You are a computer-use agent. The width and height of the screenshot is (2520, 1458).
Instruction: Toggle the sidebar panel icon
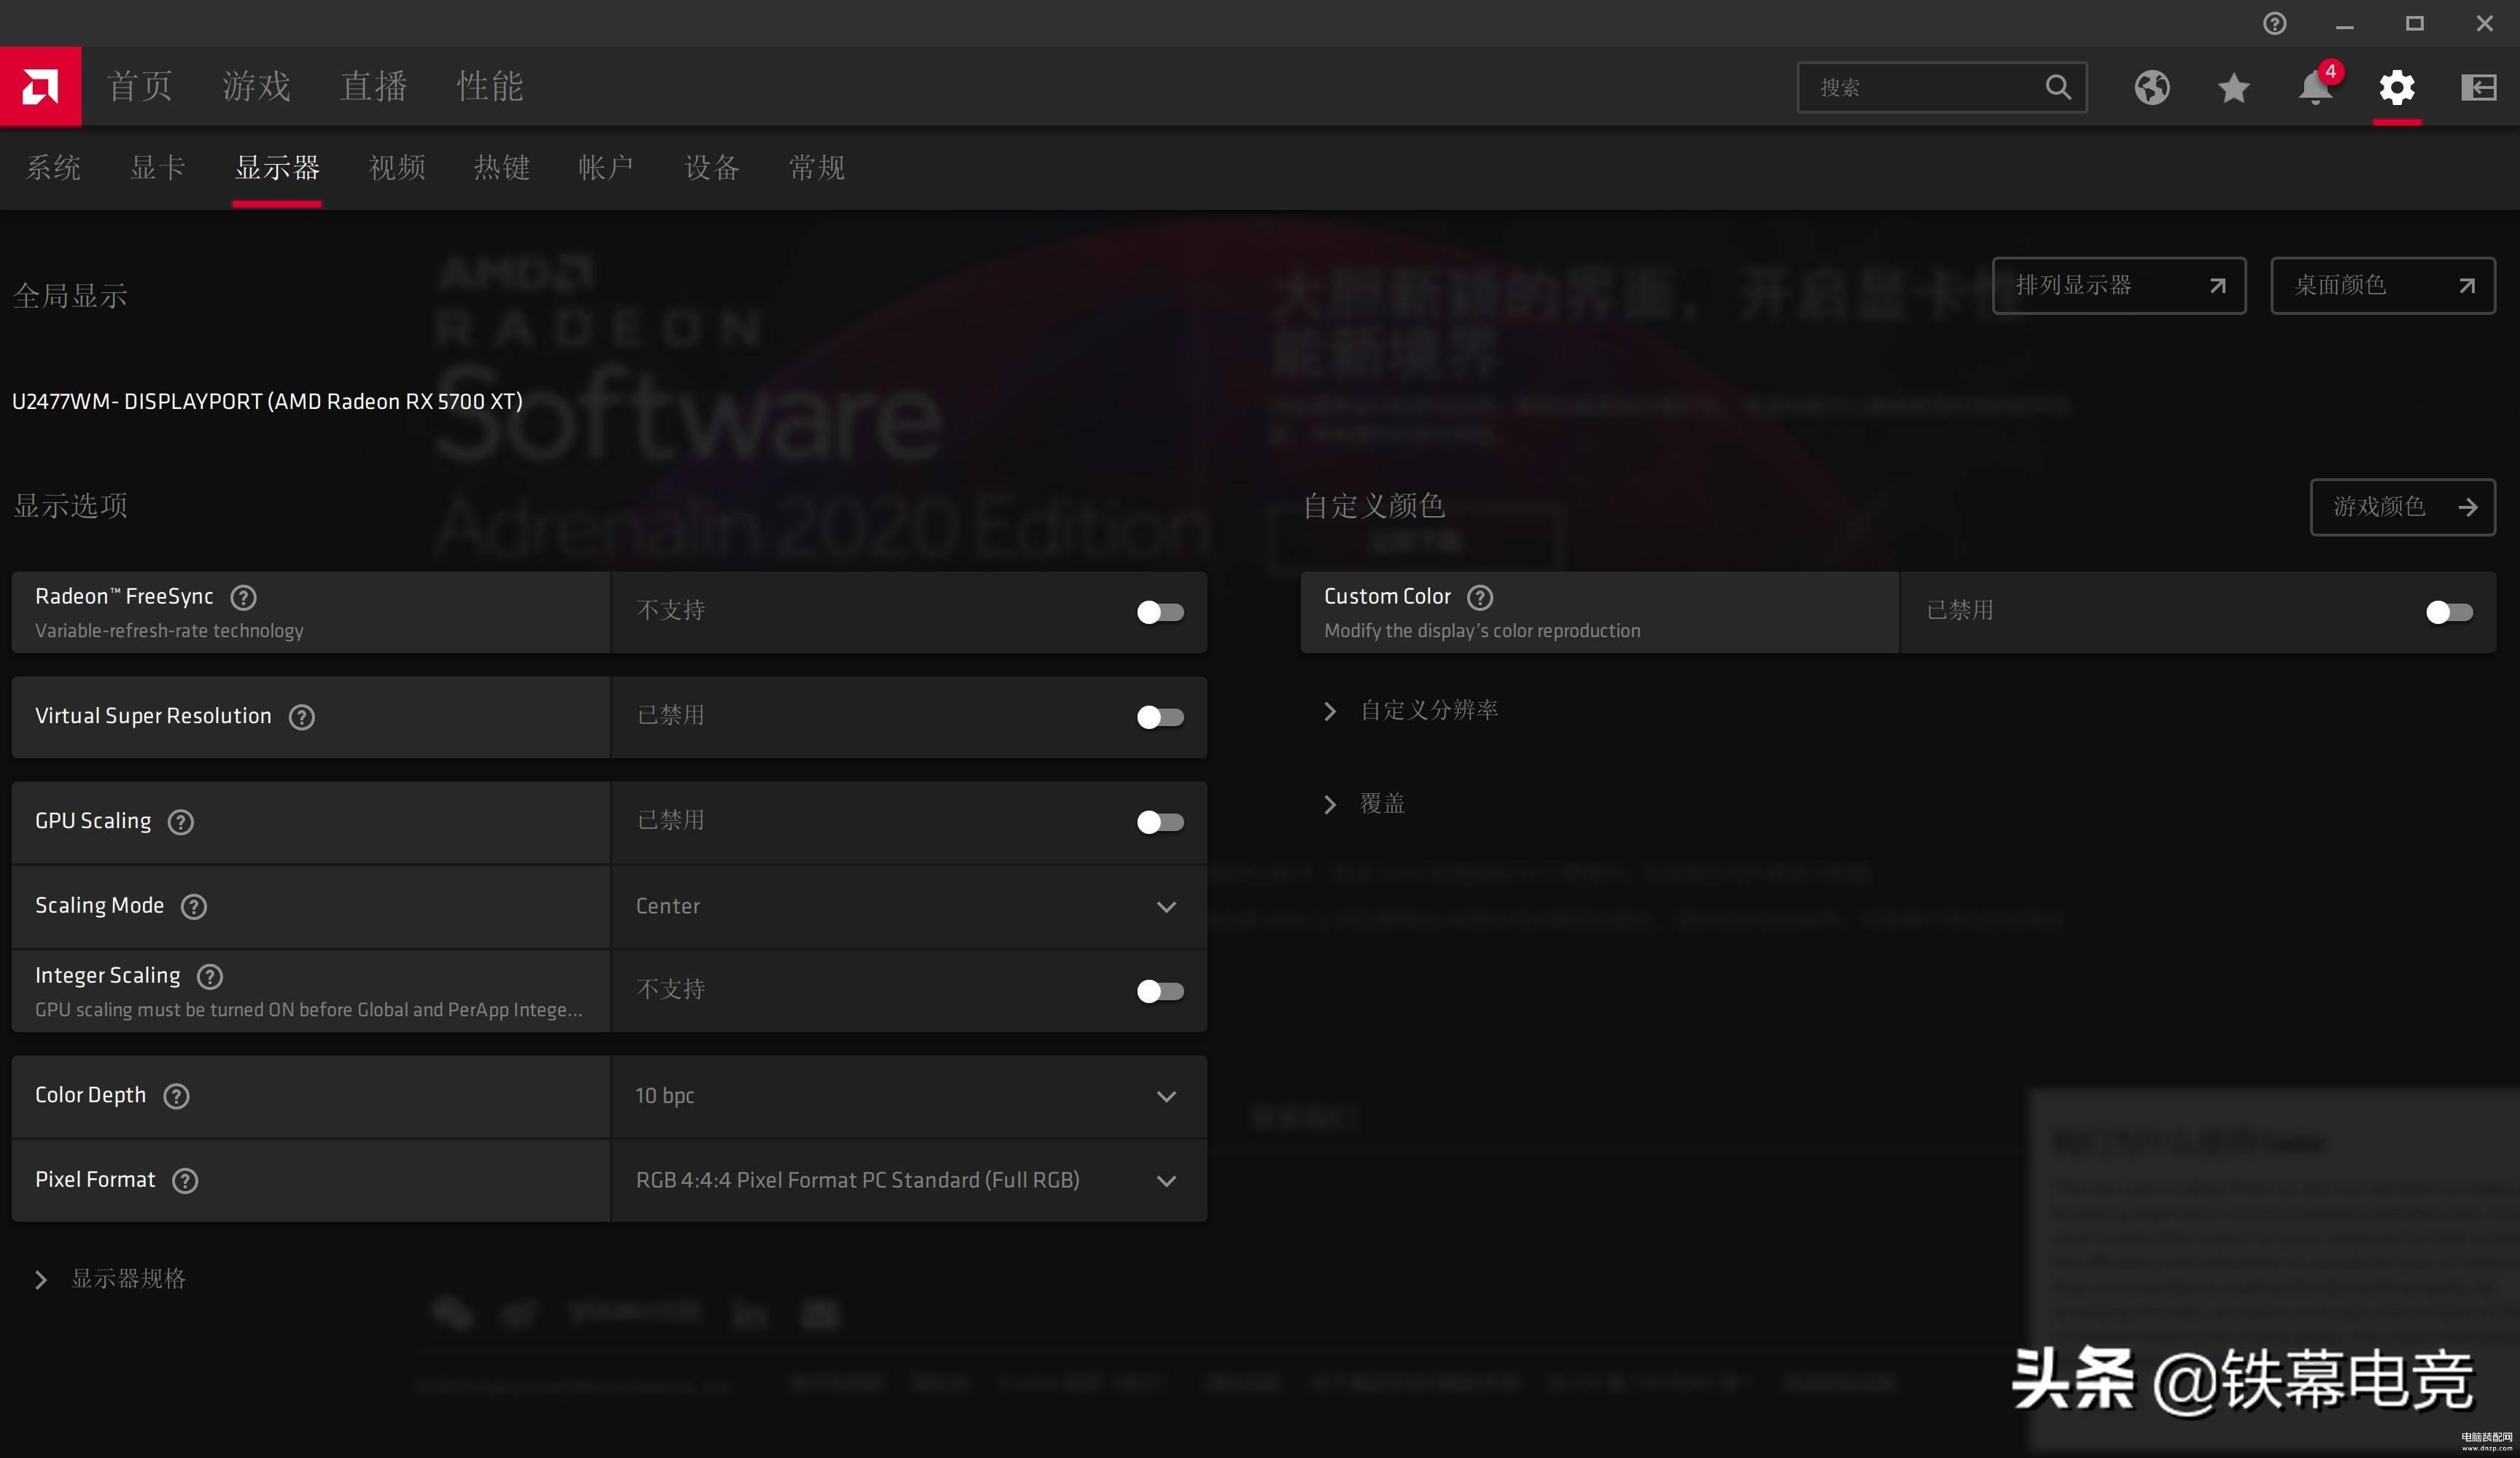2478,87
